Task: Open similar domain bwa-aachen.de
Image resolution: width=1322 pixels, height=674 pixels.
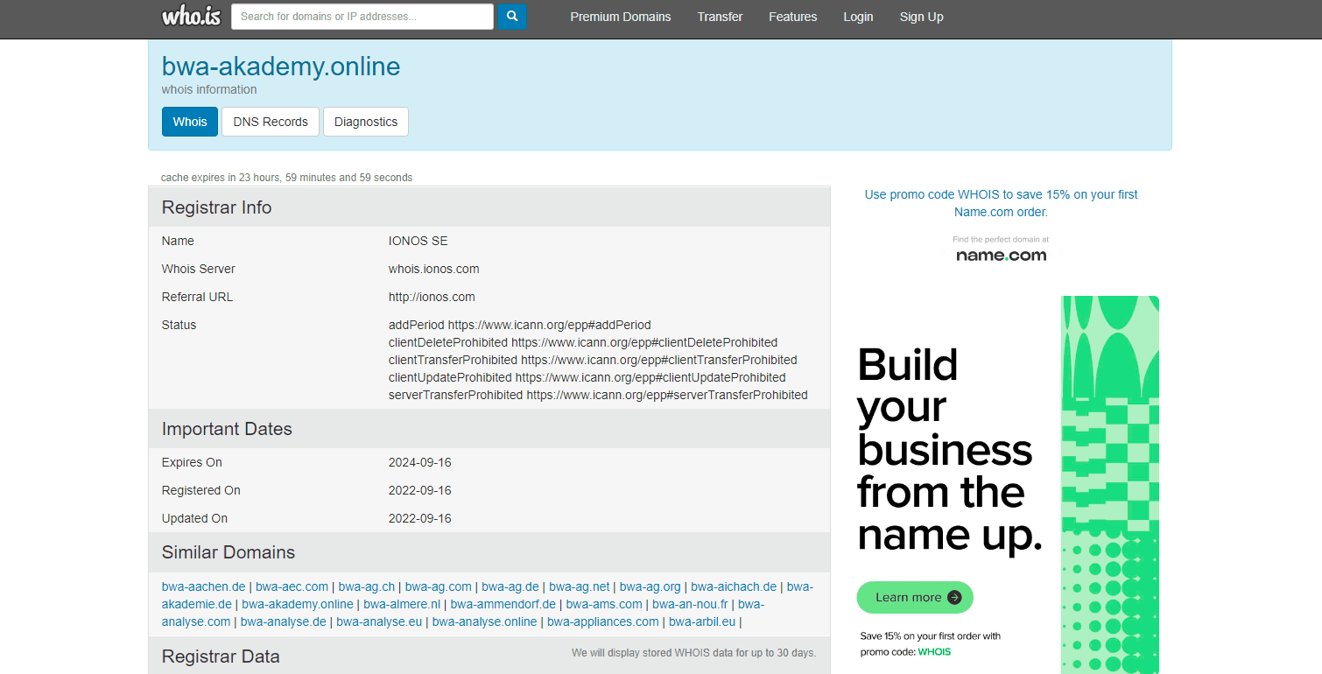Action: pos(203,586)
